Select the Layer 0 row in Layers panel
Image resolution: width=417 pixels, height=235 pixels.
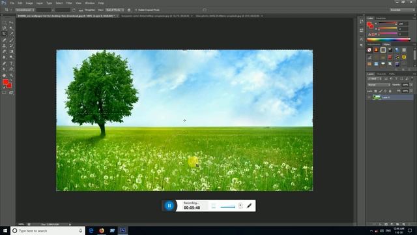point(390,97)
